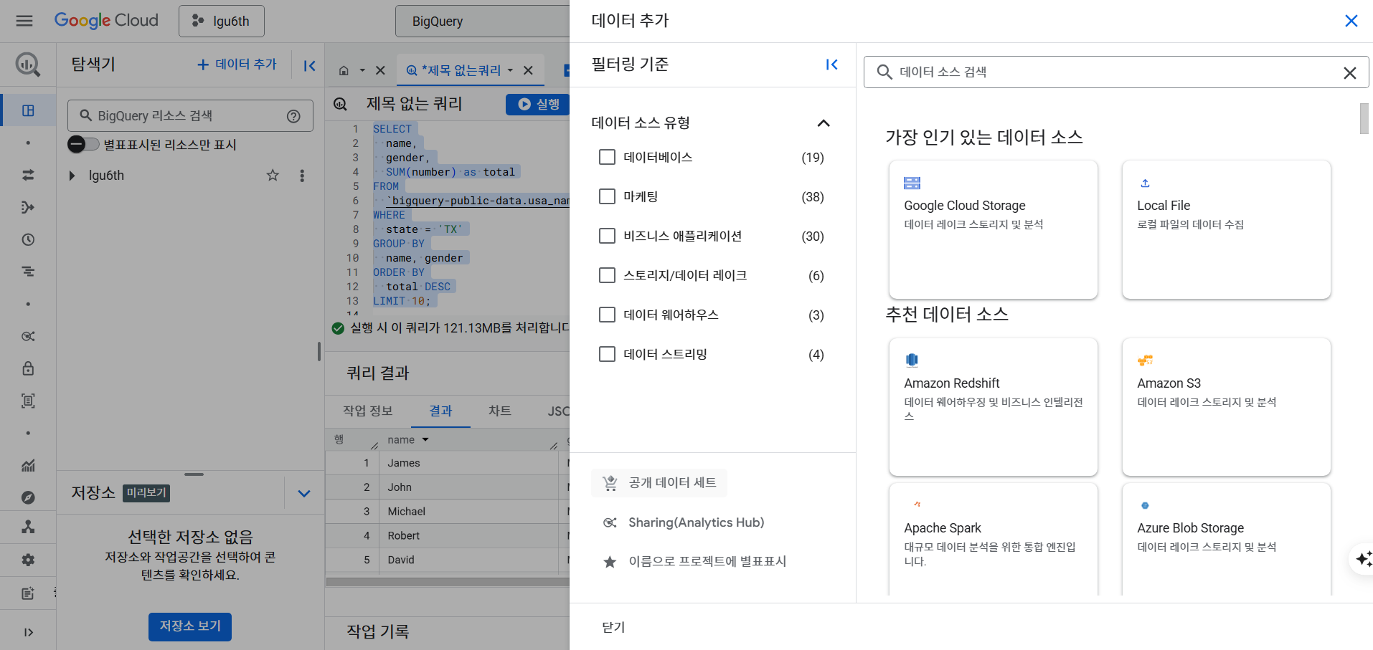Screen dimensions: 1373x650
Task: Star the lgu6th project
Action: pyautogui.click(x=273, y=176)
